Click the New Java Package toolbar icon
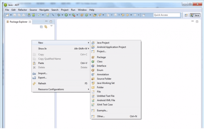 (x=82, y=15)
